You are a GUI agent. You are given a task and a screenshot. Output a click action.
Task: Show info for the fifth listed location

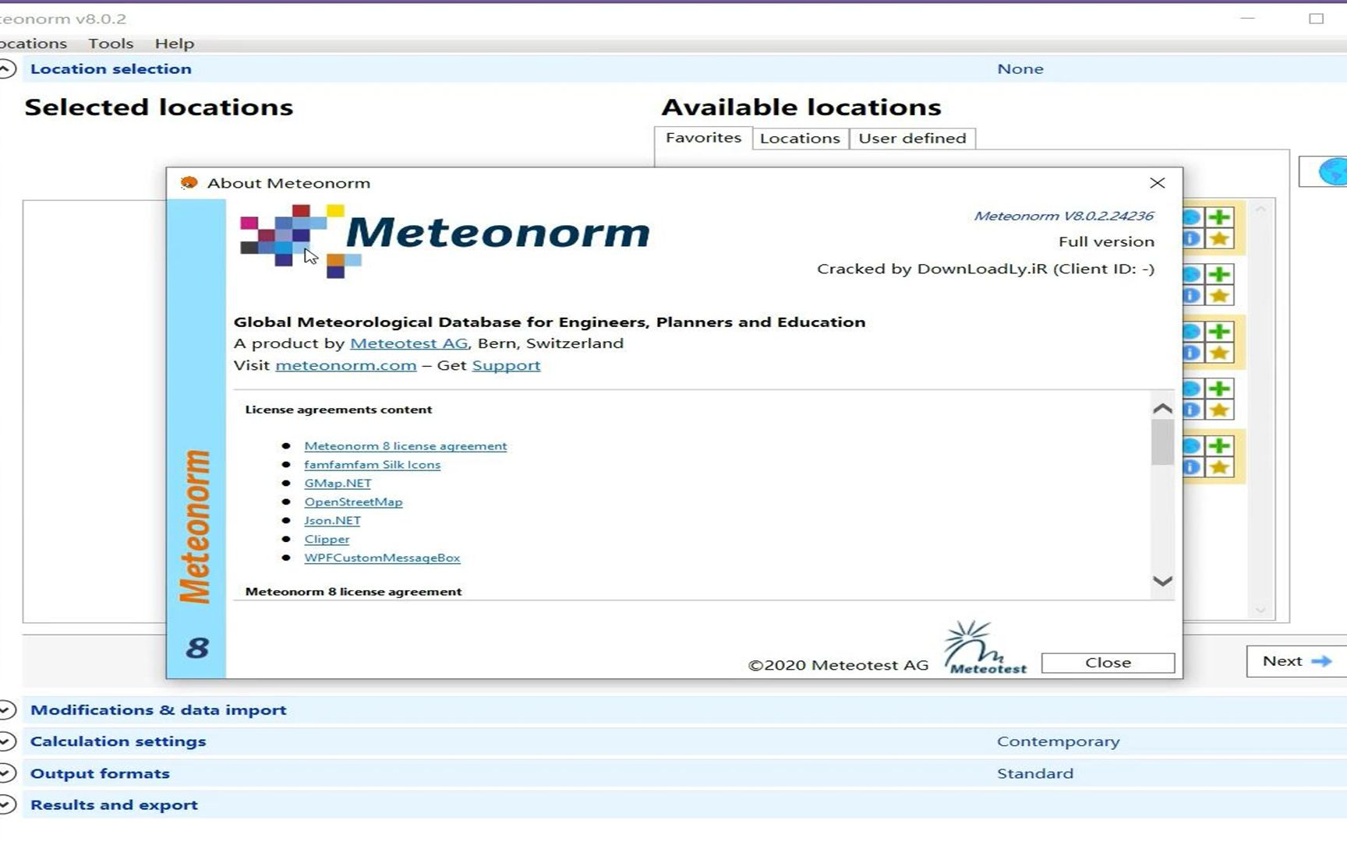tap(1193, 468)
